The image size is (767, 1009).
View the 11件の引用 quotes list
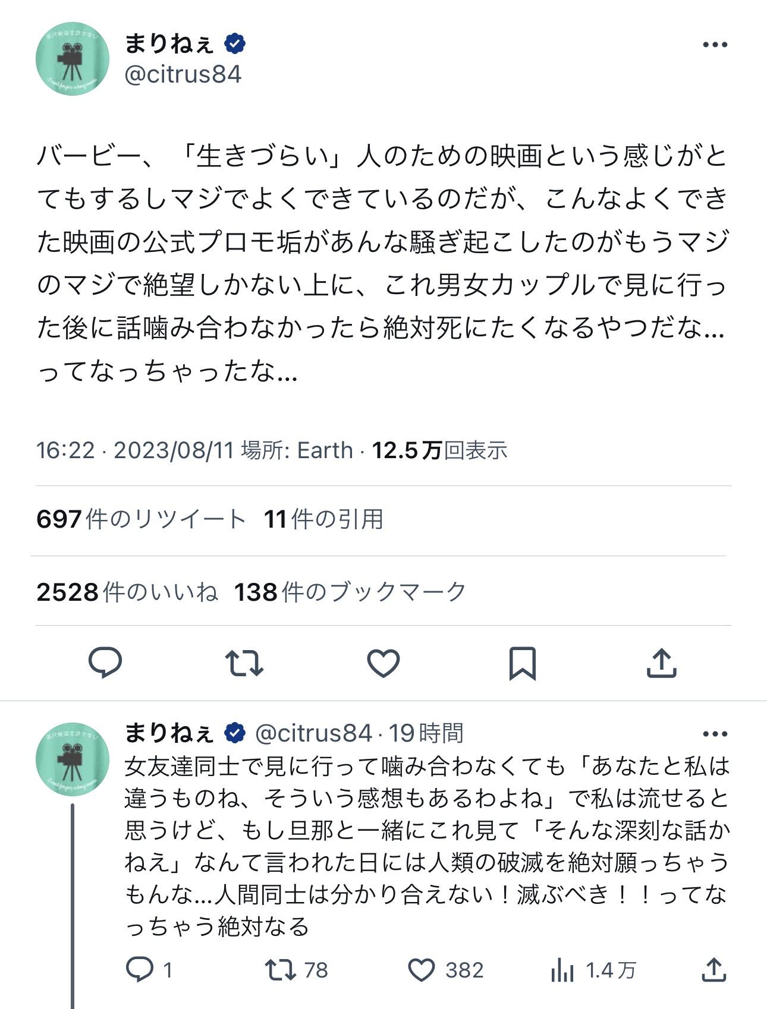click(x=323, y=519)
